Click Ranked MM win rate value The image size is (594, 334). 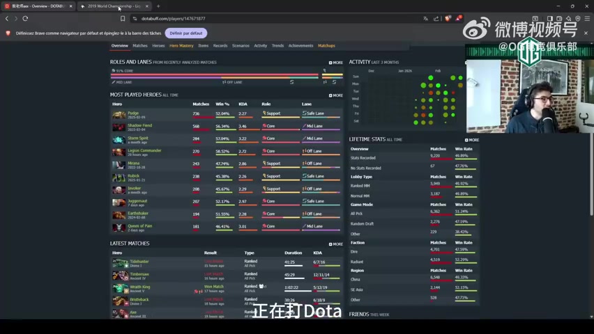point(462,184)
